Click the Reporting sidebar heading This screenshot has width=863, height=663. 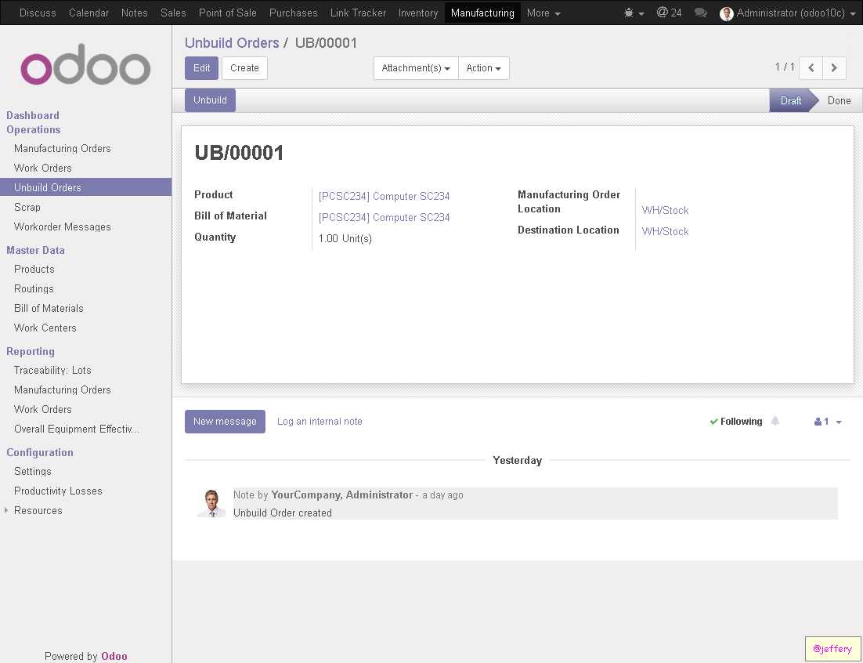31,351
